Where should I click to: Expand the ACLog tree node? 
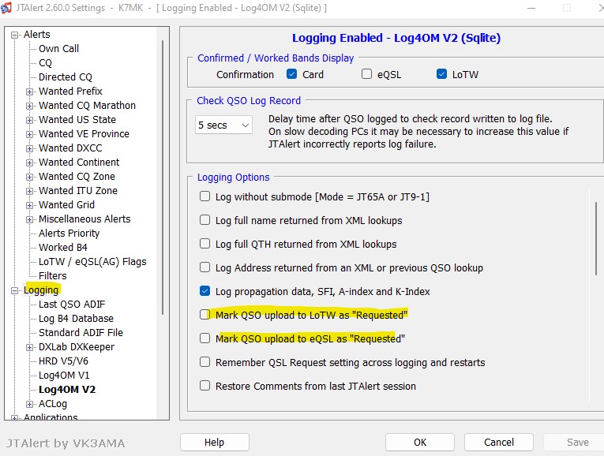point(29,404)
